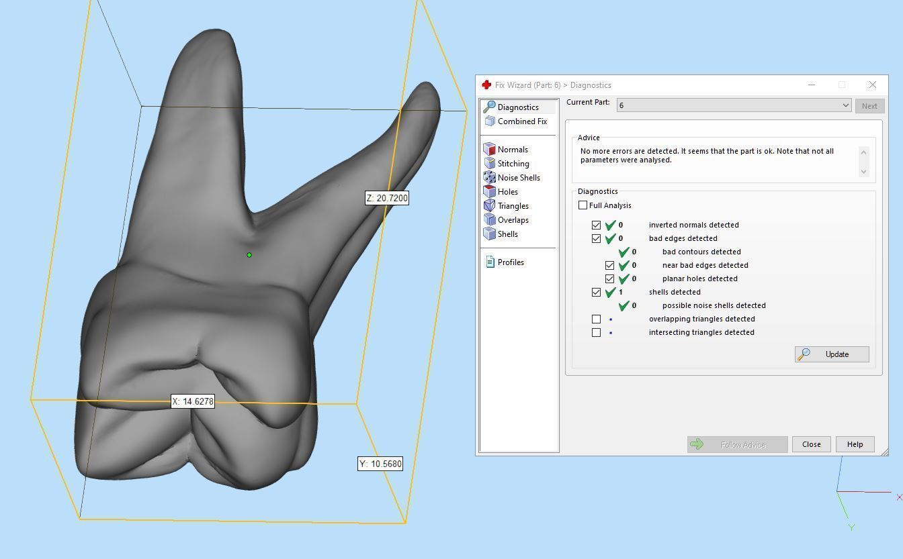Enable the Full Analysis checkbox
This screenshot has width=903, height=559.
tap(583, 205)
